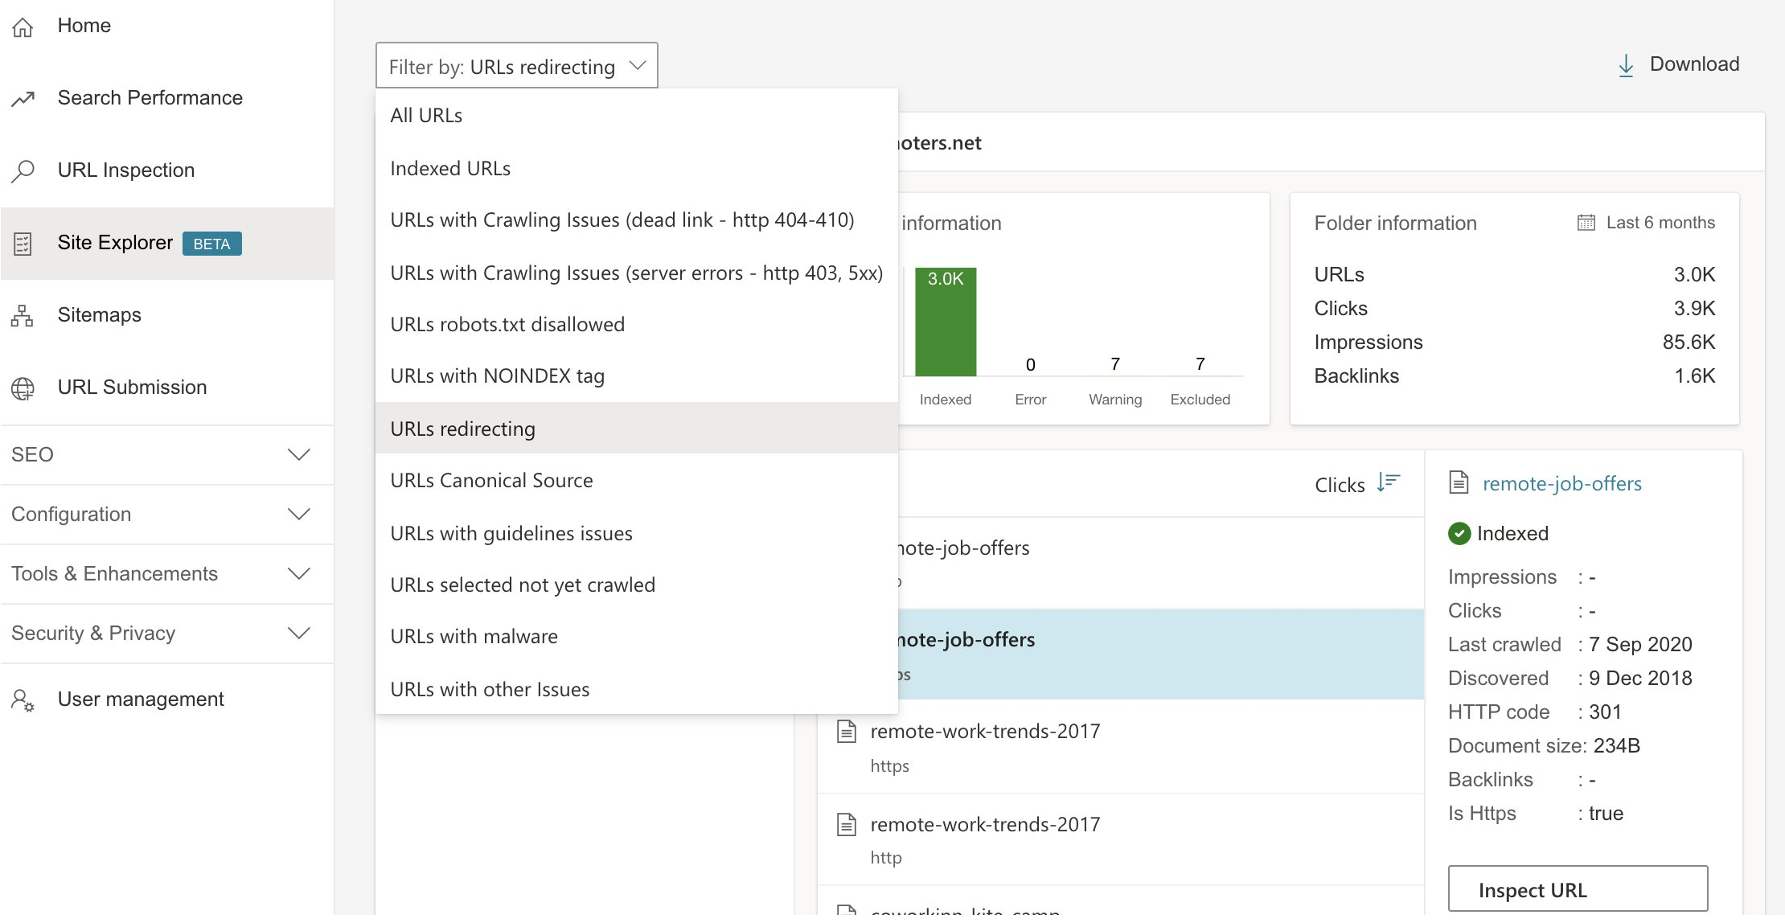Click the calendar icon next to Last 6 months

tap(1586, 223)
